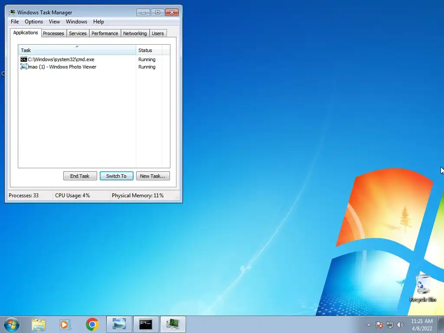Viewport: 444px width, 333px height.
Task: Click the cmd.exe icon in the task list
Action: [24, 59]
